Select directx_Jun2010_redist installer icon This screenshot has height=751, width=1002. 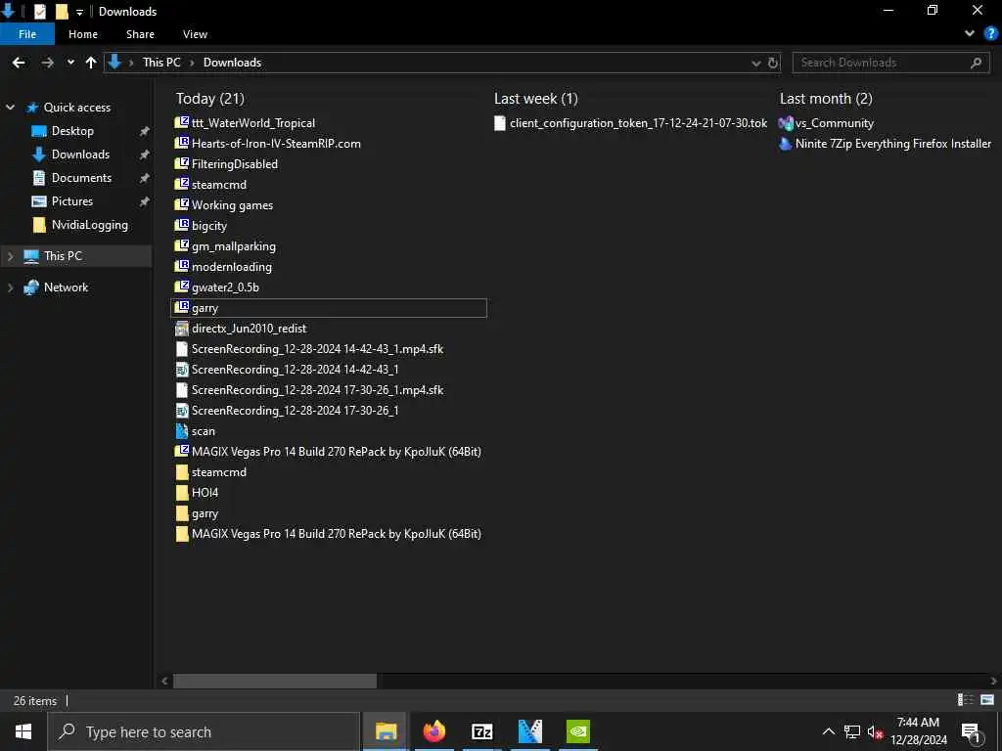[x=181, y=329]
